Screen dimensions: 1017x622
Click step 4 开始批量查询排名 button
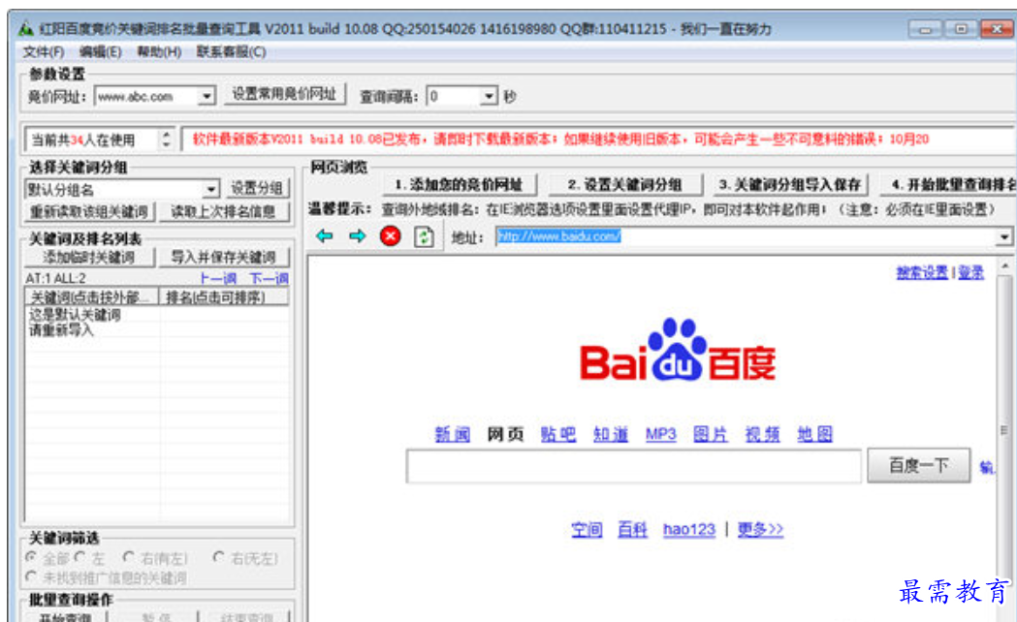point(949,185)
